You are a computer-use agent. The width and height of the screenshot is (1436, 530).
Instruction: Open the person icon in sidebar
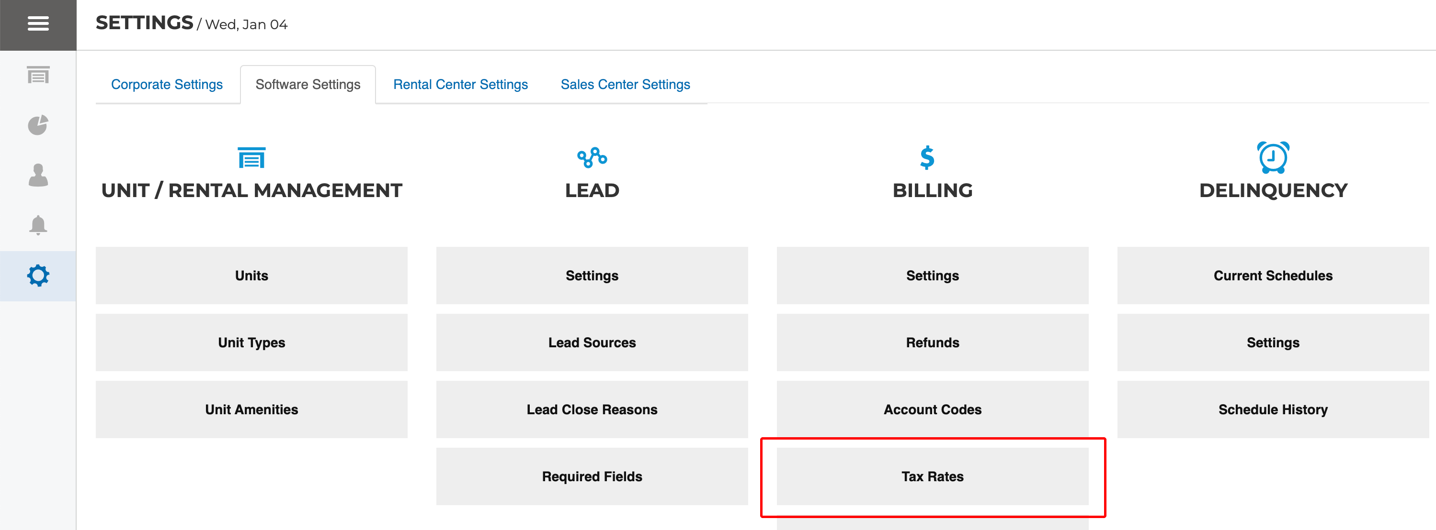point(38,175)
